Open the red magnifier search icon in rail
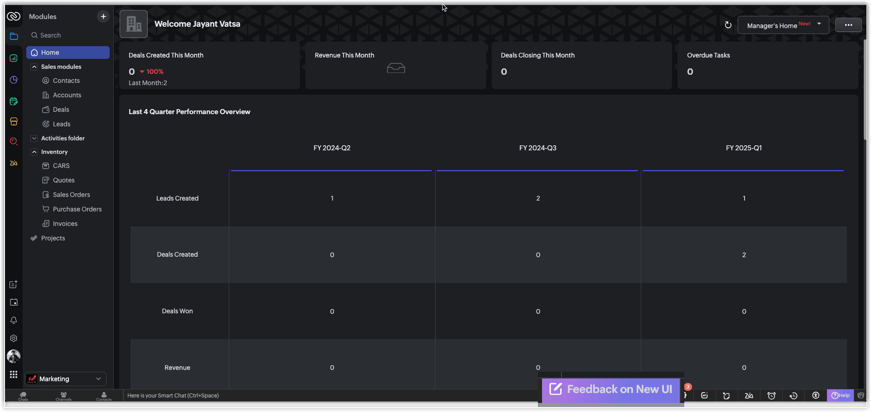This screenshot has height=412, width=871. pos(14,142)
